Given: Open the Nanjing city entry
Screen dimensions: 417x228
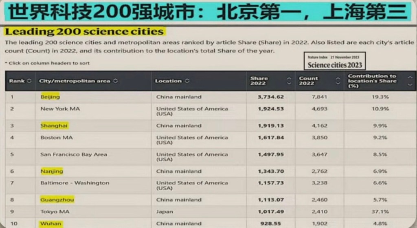Looking at the screenshot, I should click(52, 171).
